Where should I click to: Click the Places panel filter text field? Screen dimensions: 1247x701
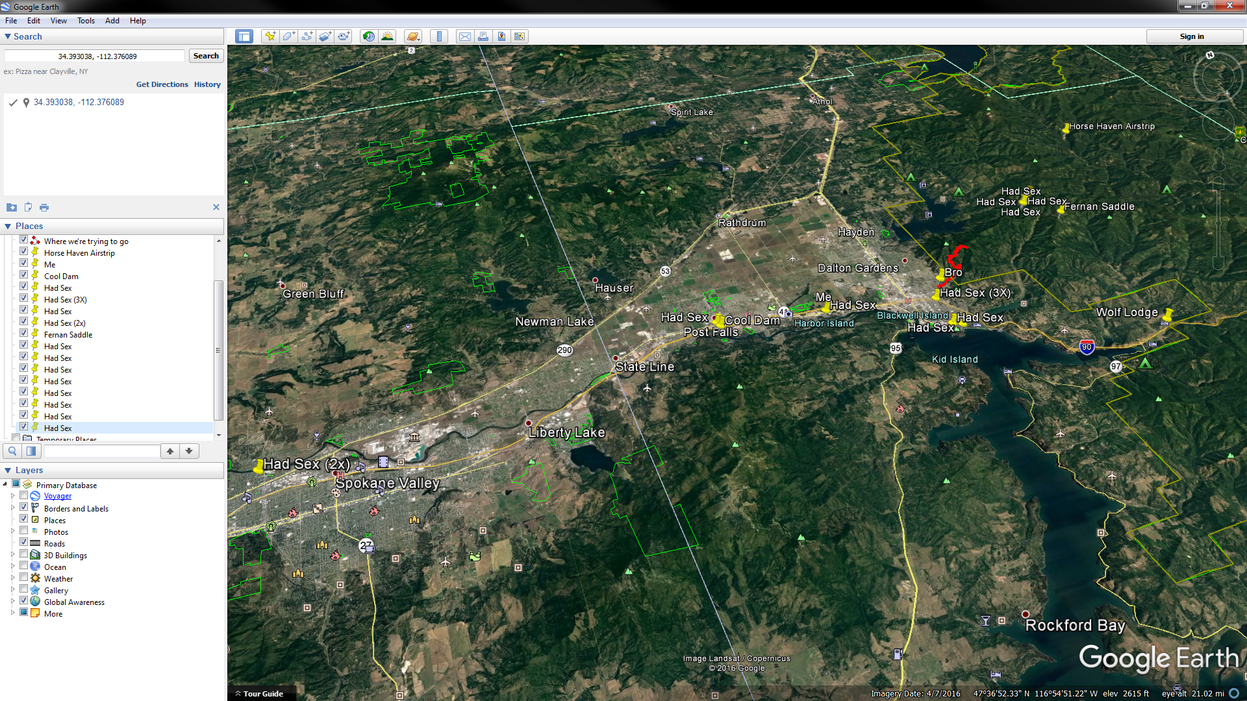101,451
